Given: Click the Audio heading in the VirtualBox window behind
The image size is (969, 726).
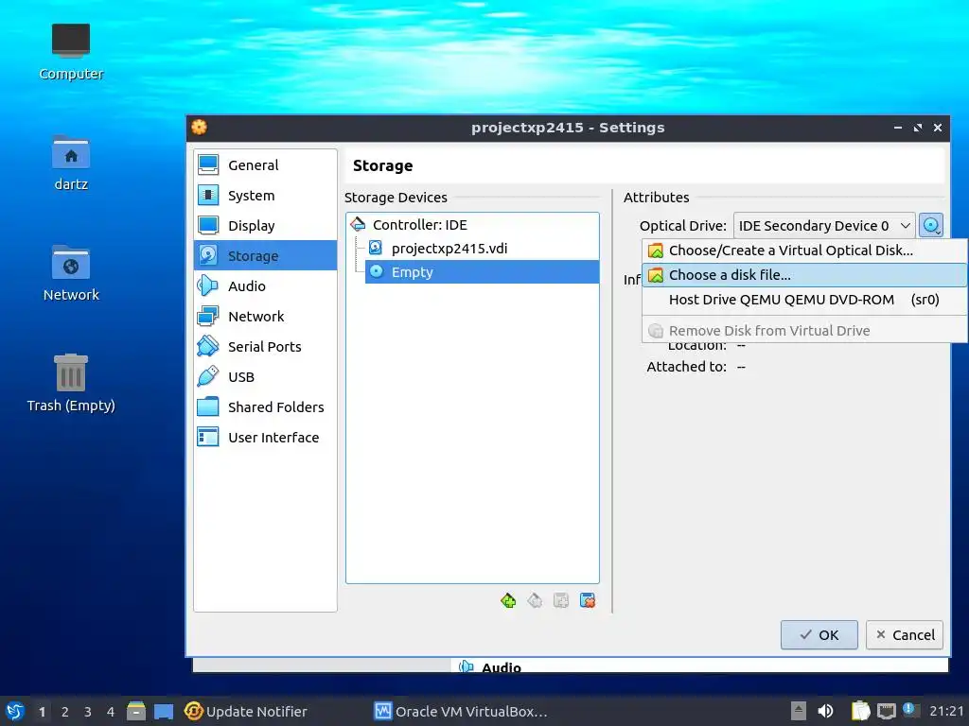Looking at the screenshot, I should coord(502,667).
